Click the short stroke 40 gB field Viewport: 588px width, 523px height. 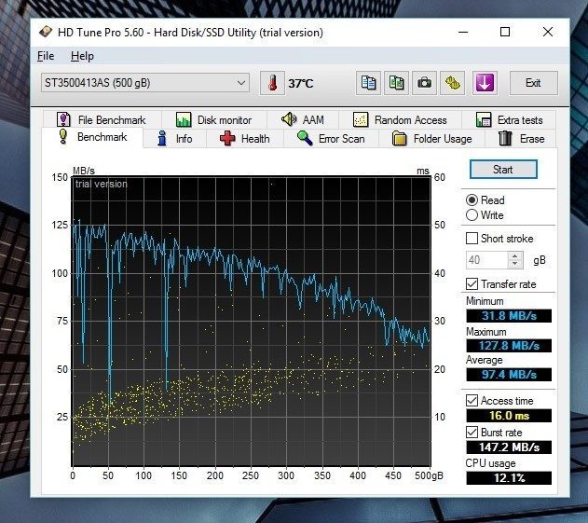click(x=487, y=259)
